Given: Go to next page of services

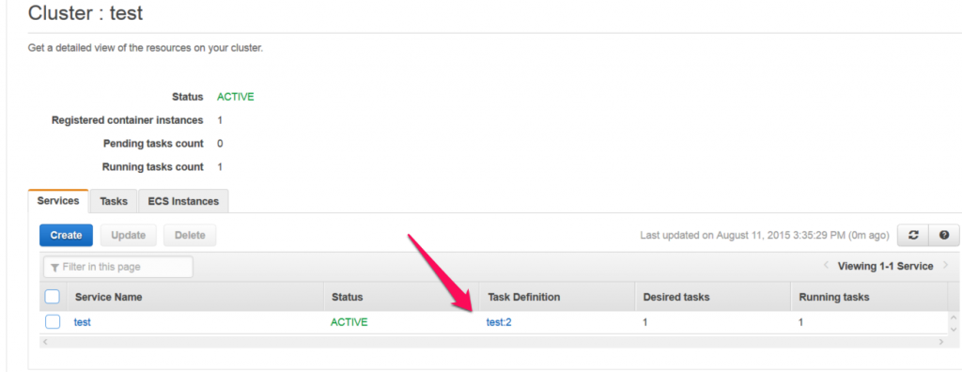Looking at the screenshot, I should click(x=945, y=265).
